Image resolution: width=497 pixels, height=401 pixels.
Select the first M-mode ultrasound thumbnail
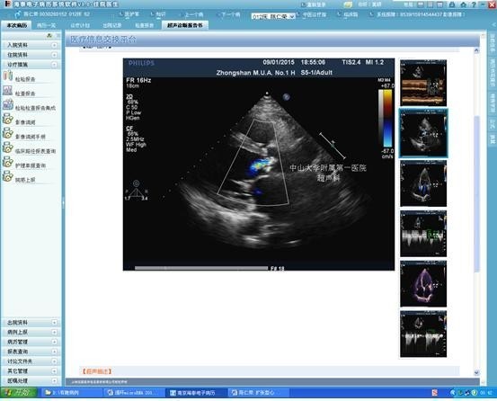coord(423,83)
